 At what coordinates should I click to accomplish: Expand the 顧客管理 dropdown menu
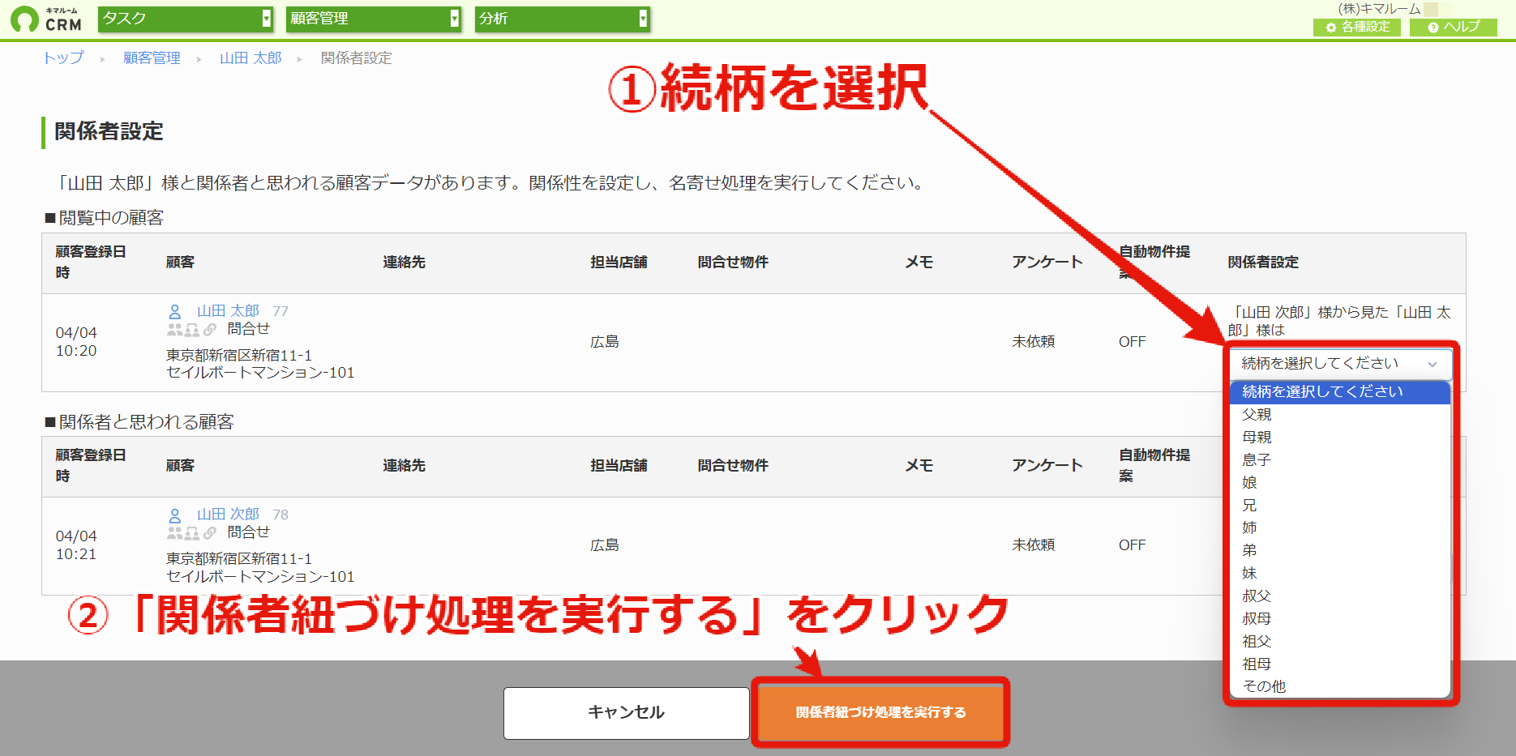[x=374, y=19]
